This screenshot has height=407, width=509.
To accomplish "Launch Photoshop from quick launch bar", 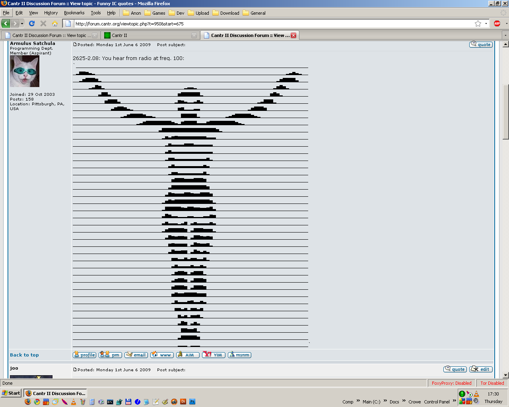I will point(192,402).
